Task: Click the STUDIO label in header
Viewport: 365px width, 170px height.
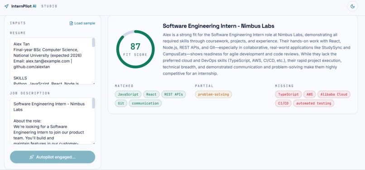Action: click(49, 6)
